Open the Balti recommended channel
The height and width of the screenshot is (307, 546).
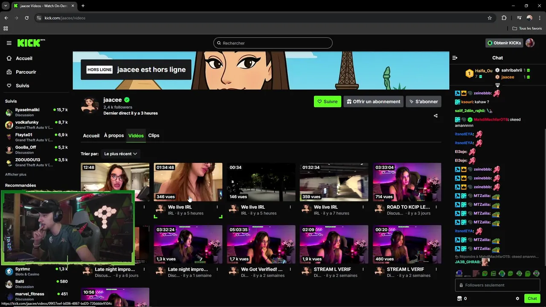[x=36, y=284]
